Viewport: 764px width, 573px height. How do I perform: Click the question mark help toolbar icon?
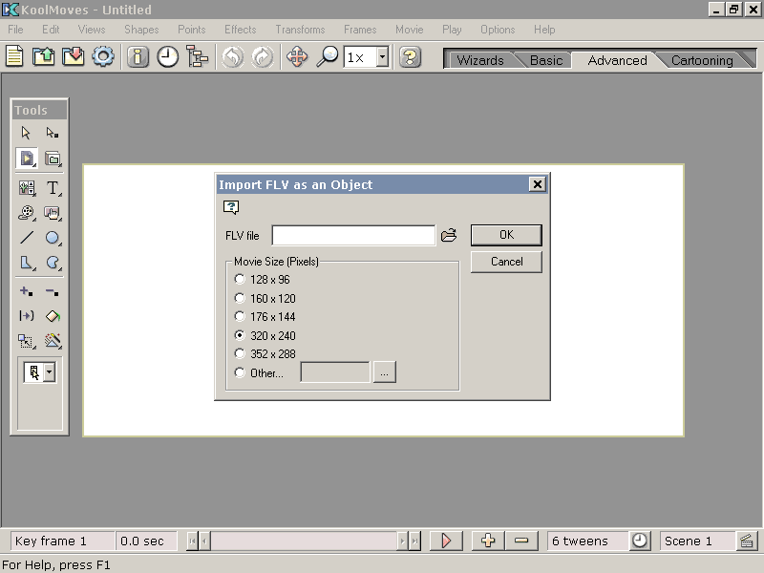coord(410,57)
